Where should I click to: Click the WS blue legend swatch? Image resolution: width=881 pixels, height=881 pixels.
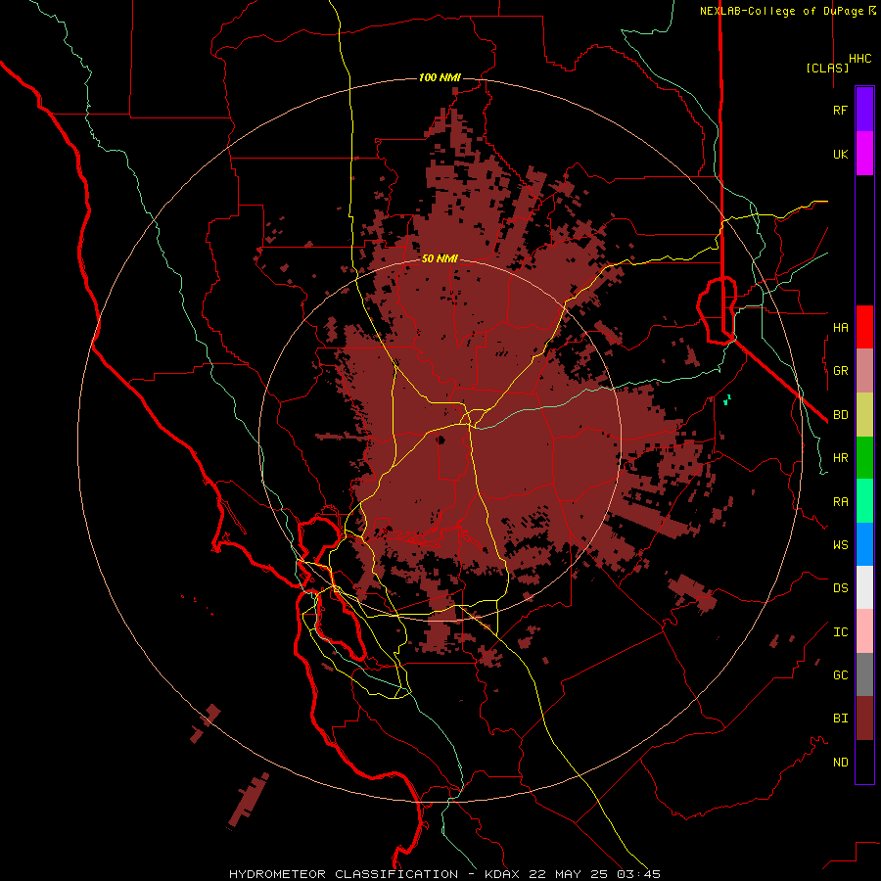864,544
